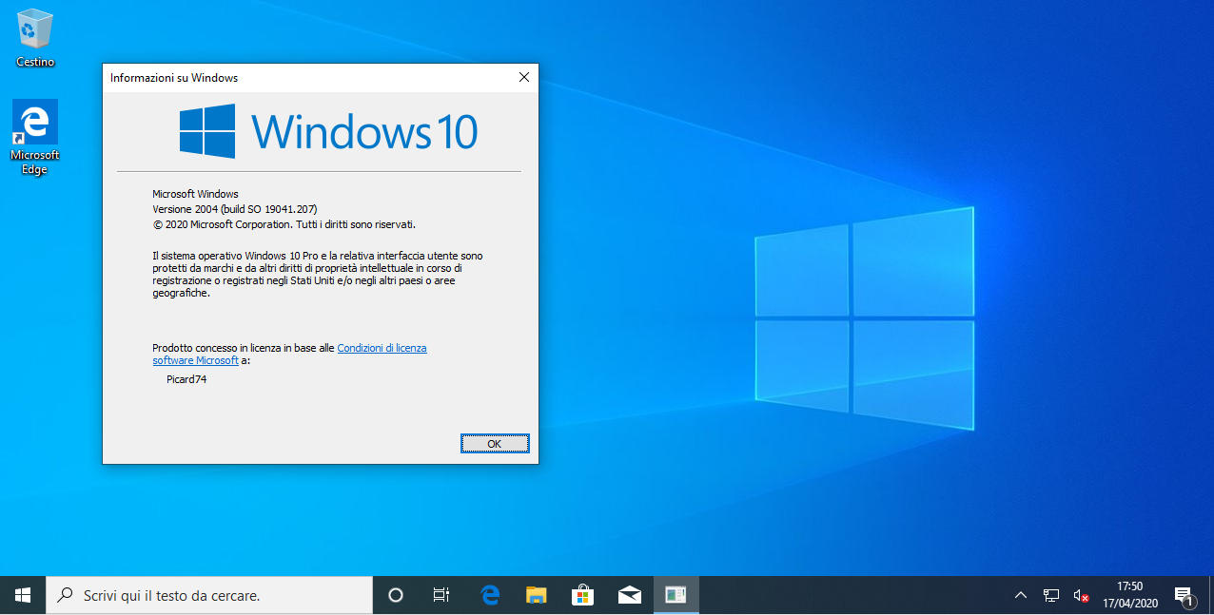
Task: Click the Versione 2004 build text
Action: coord(235,209)
